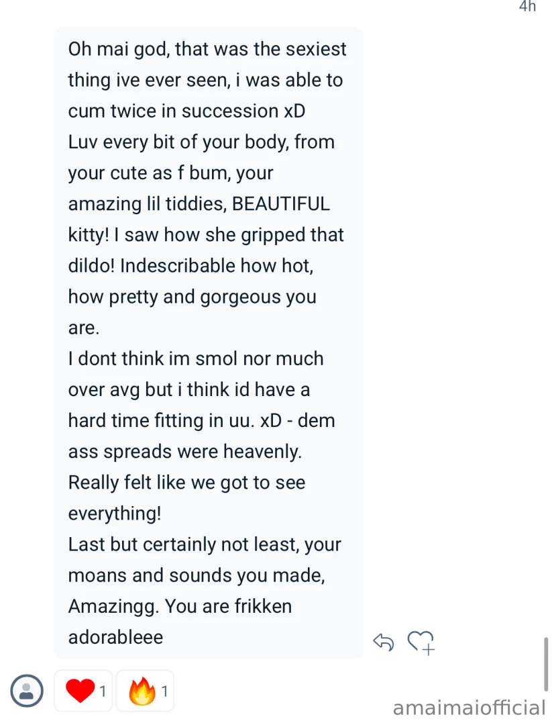Screen dimensions: 552x725
Task: Click the line "Really felt like we got to see"
Action: [186, 483]
